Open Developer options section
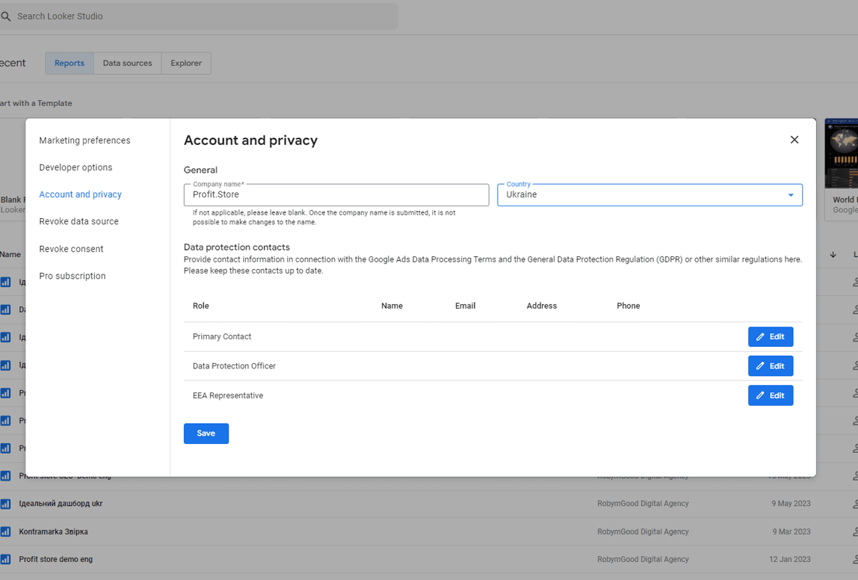858x580 pixels. (x=75, y=167)
